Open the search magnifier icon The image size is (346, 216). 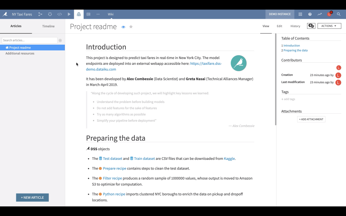[338, 14]
